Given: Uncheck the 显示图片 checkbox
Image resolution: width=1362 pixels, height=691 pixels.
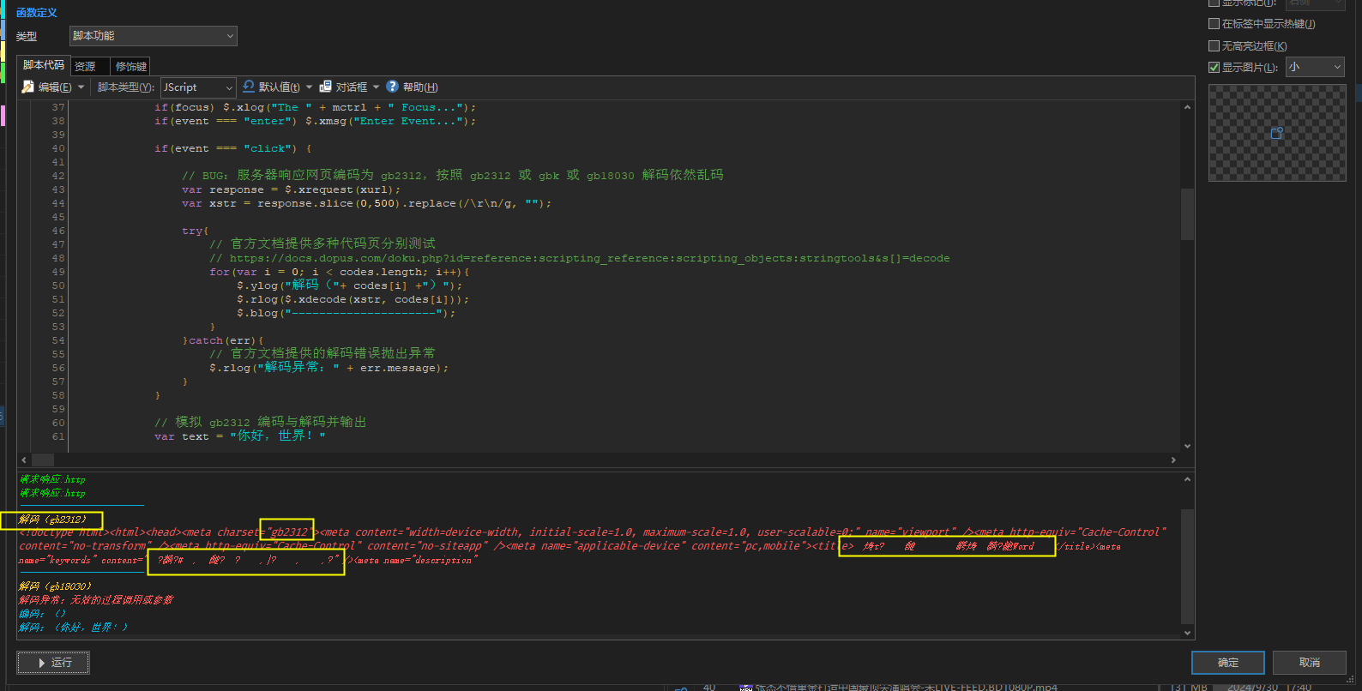Looking at the screenshot, I should coord(1214,68).
